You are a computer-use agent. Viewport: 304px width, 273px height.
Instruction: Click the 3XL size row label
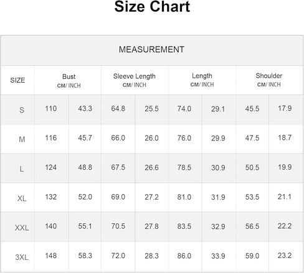(22, 257)
